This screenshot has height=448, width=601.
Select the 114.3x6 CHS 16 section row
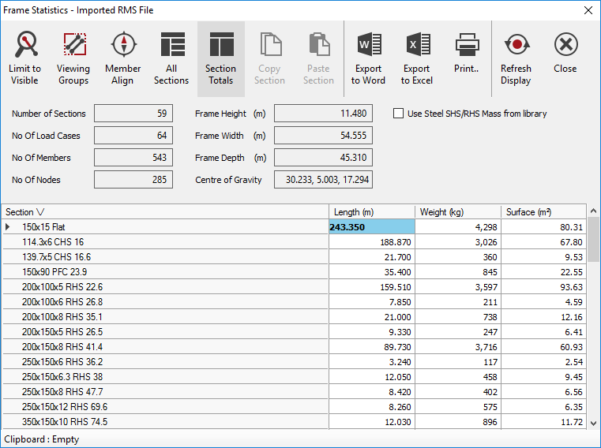tap(54, 242)
